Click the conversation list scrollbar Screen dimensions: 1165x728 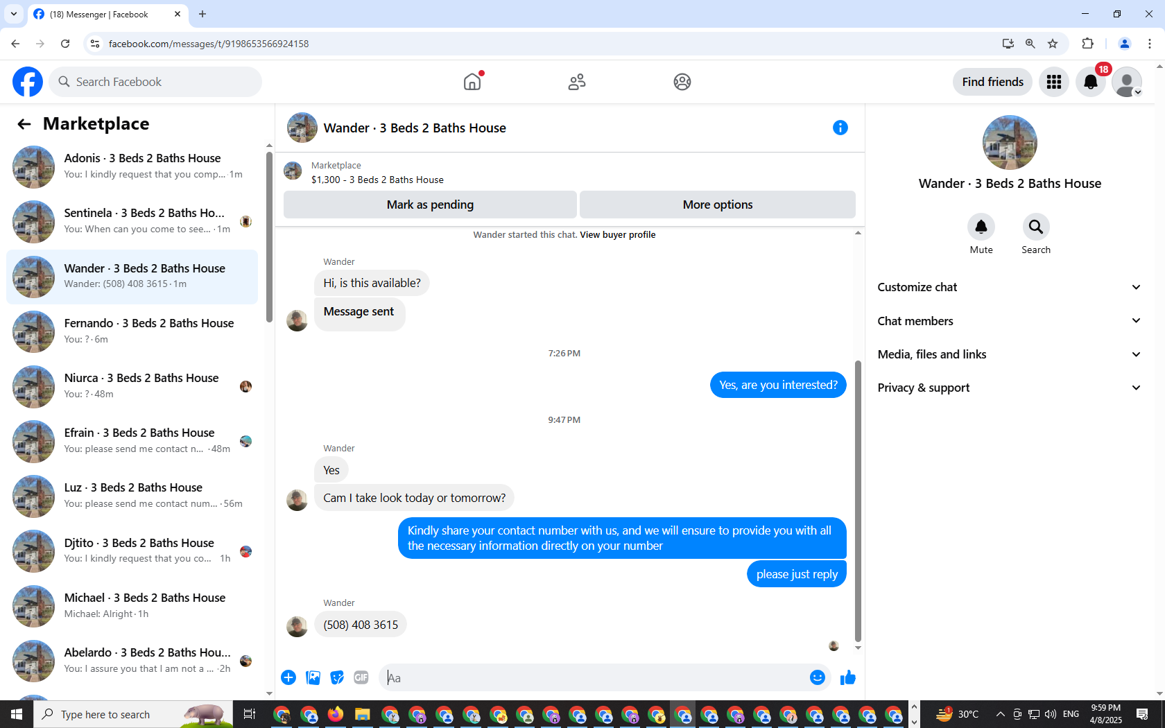(x=269, y=236)
